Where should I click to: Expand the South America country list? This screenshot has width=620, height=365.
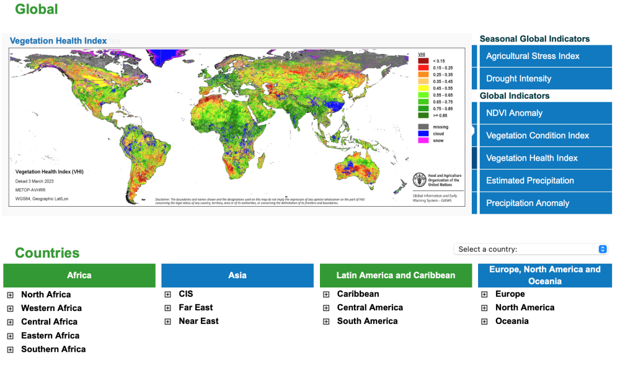[325, 321]
